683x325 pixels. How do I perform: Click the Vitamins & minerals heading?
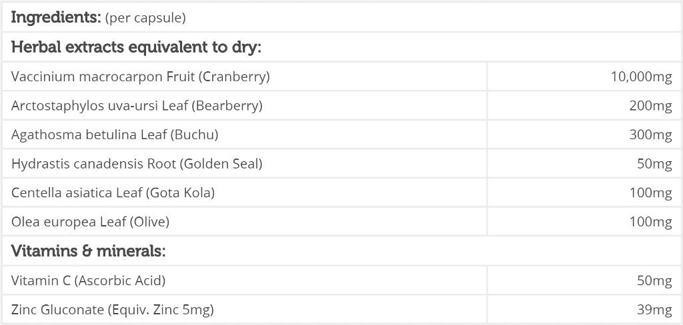[x=89, y=250]
